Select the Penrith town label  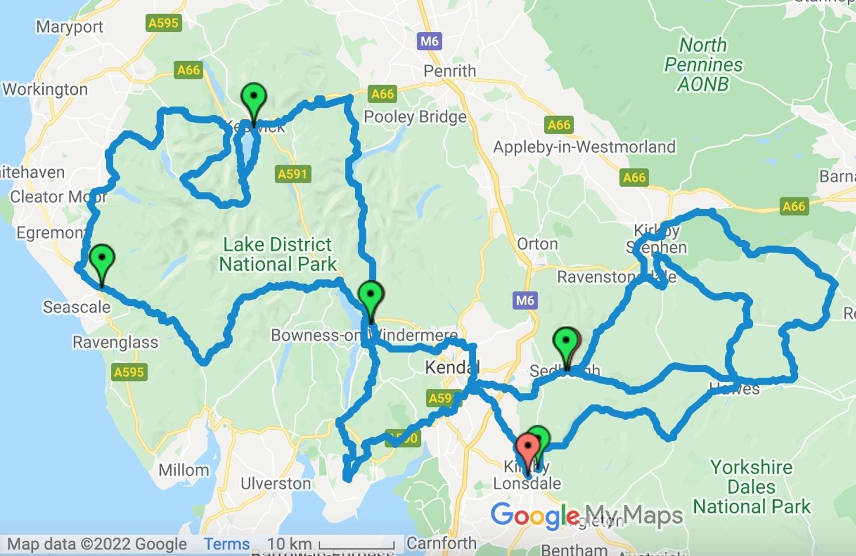(x=449, y=71)
